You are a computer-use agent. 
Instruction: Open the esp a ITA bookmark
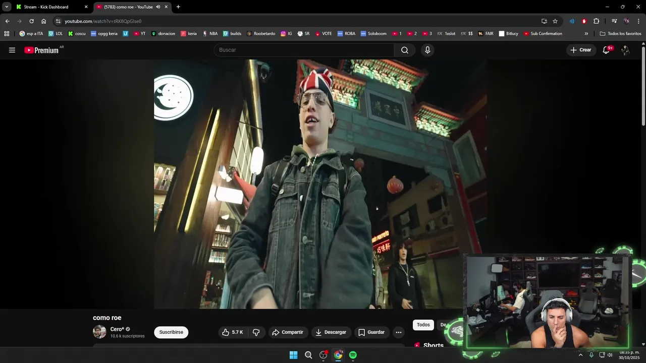point(31,34)
